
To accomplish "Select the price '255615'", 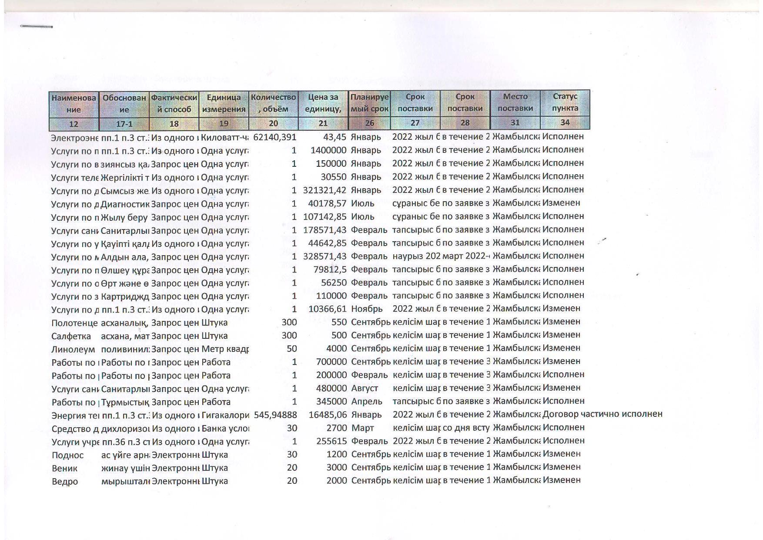I will tap(331, 442).
